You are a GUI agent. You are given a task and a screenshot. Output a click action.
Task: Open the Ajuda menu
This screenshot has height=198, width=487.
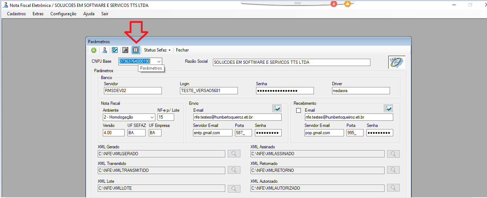[89, 14]
